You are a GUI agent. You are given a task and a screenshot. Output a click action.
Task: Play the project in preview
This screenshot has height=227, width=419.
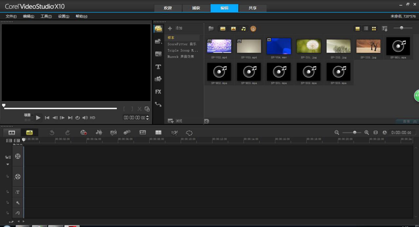[38, 118]
